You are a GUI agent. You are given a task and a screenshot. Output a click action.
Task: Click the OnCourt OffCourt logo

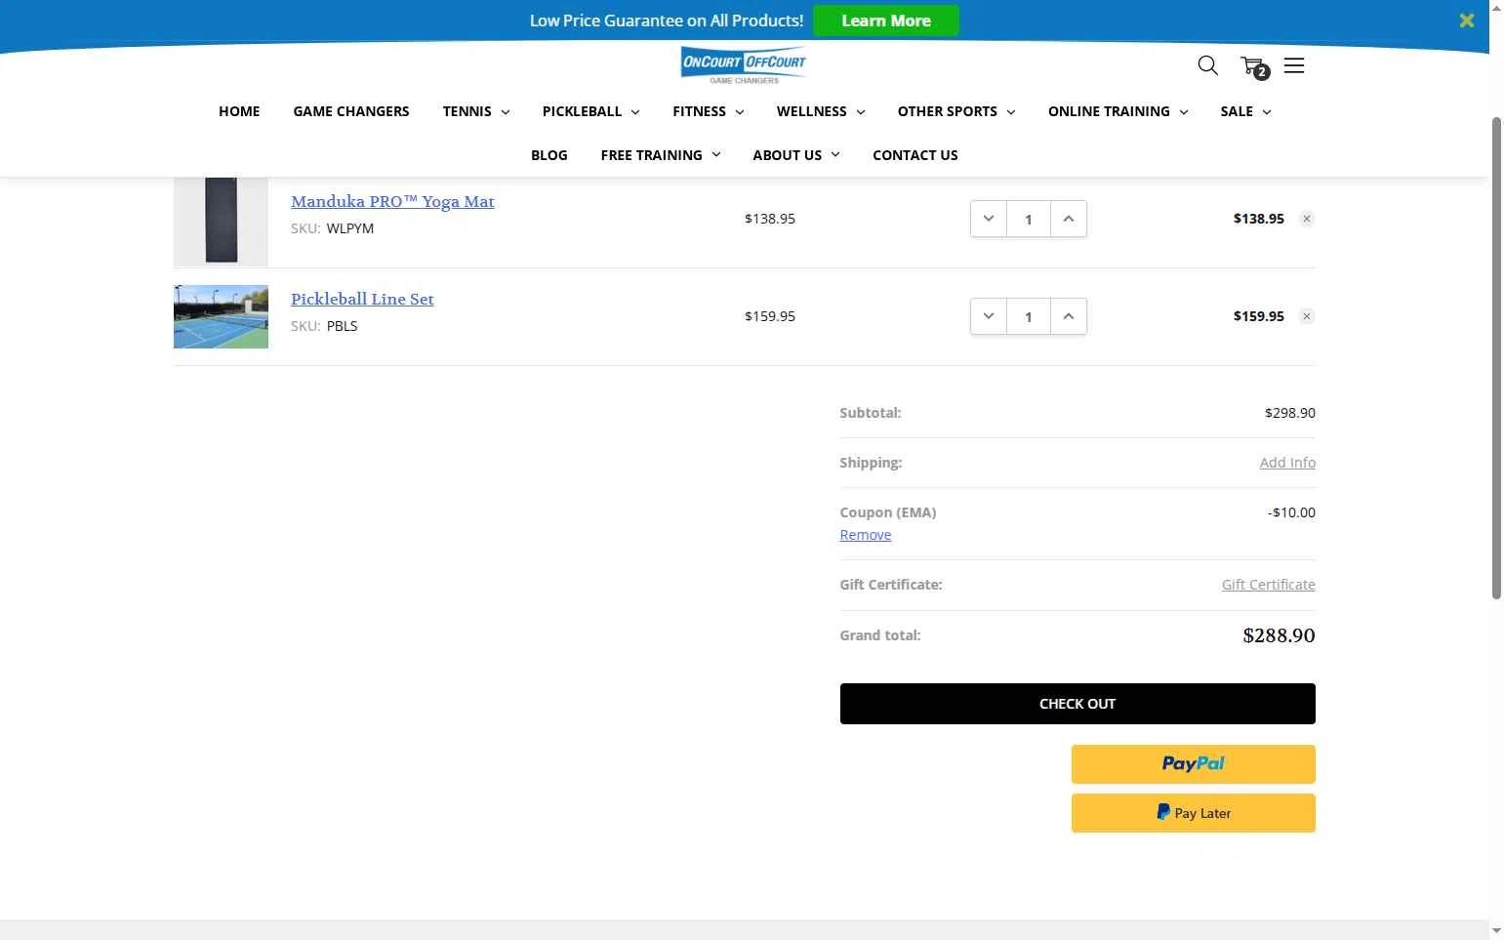[744, 64]
